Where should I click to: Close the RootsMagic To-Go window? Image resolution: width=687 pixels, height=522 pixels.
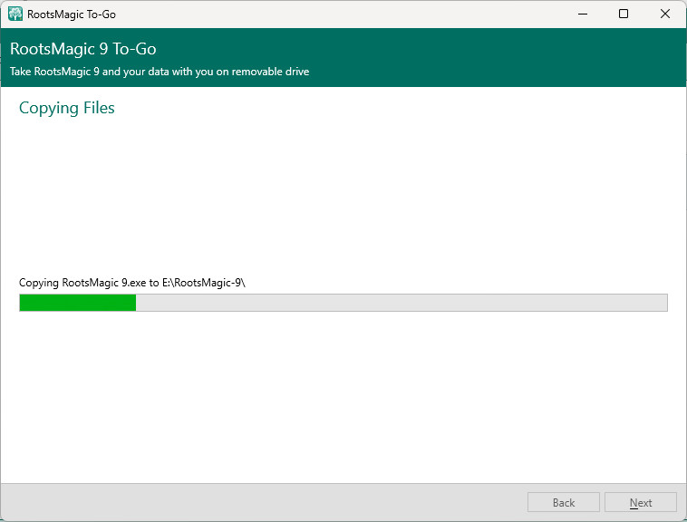(665, 14)
